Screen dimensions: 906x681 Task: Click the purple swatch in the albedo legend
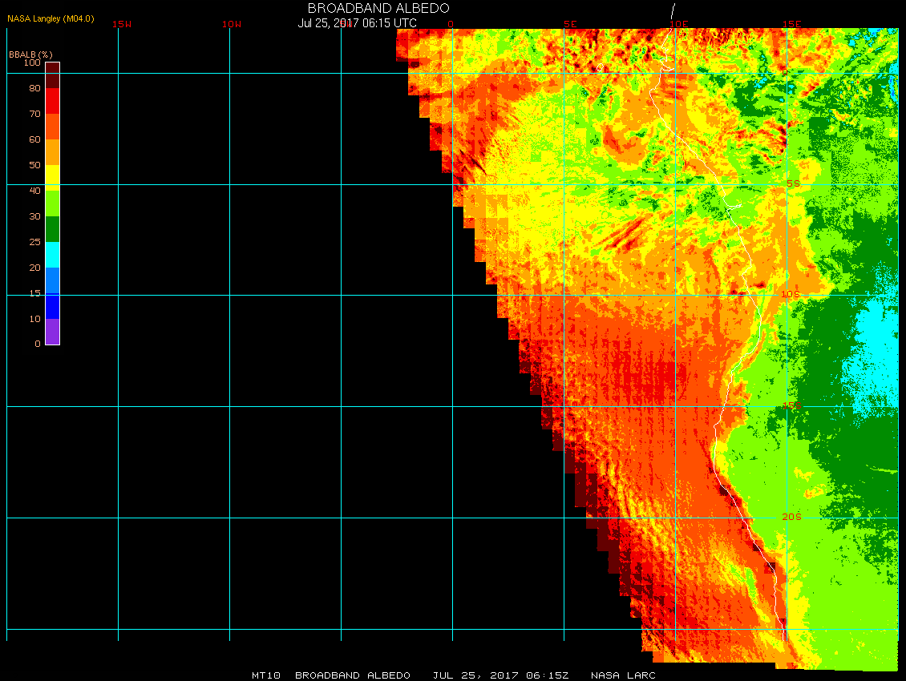coord(53,332)
